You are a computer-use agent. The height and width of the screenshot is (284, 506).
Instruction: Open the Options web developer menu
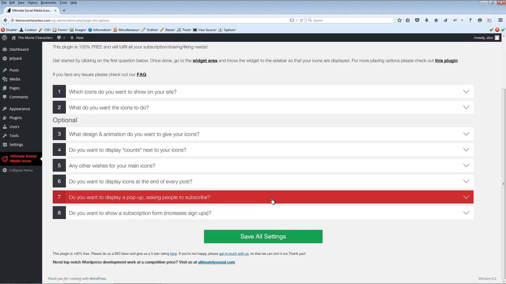click(227, 30)
